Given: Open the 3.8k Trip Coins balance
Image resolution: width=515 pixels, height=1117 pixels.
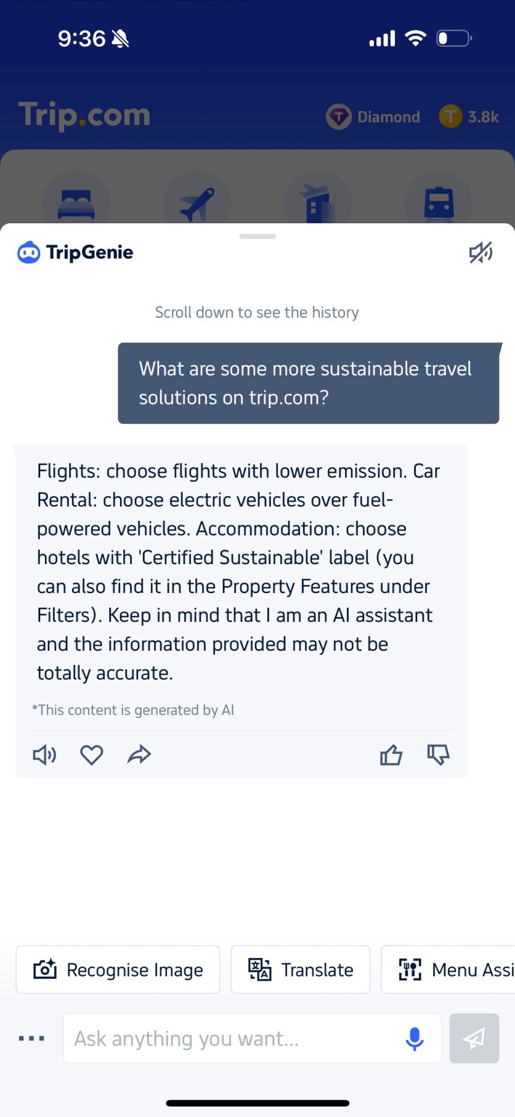Looking at the screenshot, I should coord(469,116).
